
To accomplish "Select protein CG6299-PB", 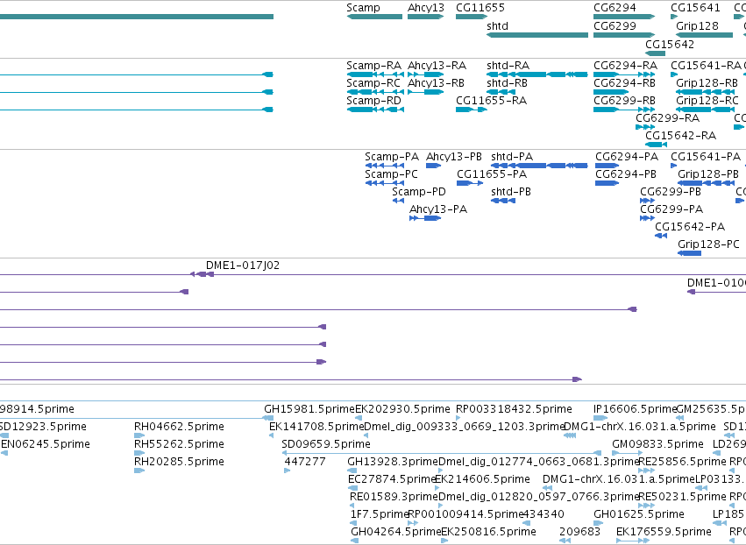I will (648, 201).
